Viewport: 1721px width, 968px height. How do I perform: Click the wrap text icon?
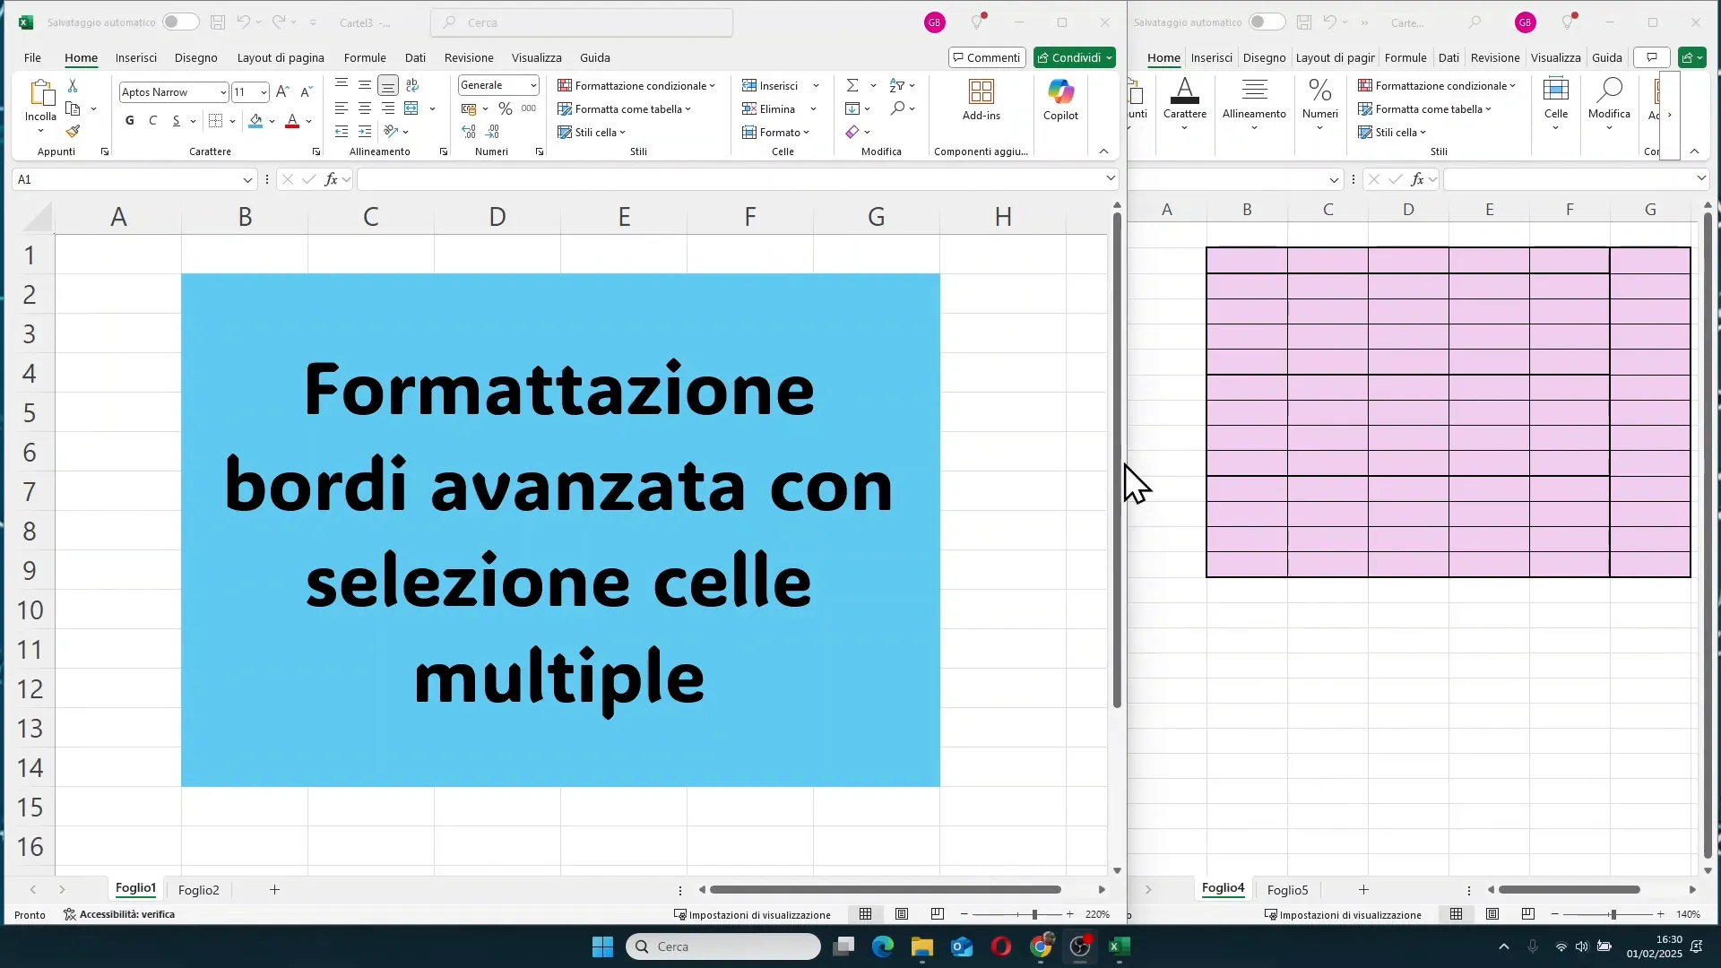[412, 85]
